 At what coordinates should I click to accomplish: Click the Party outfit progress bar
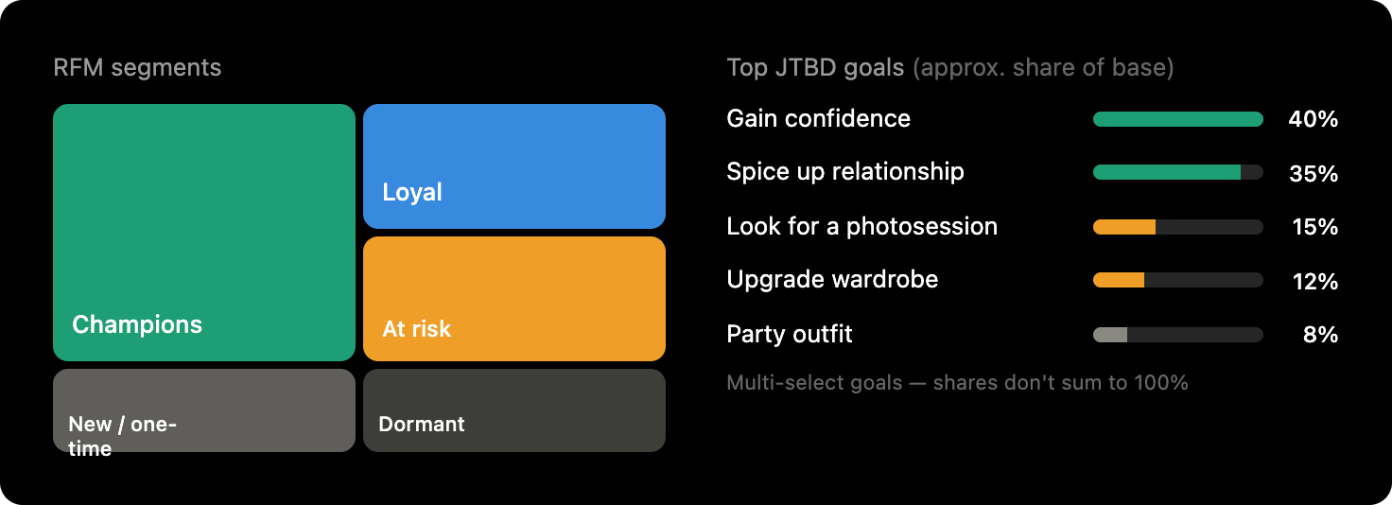[1178, 335]
